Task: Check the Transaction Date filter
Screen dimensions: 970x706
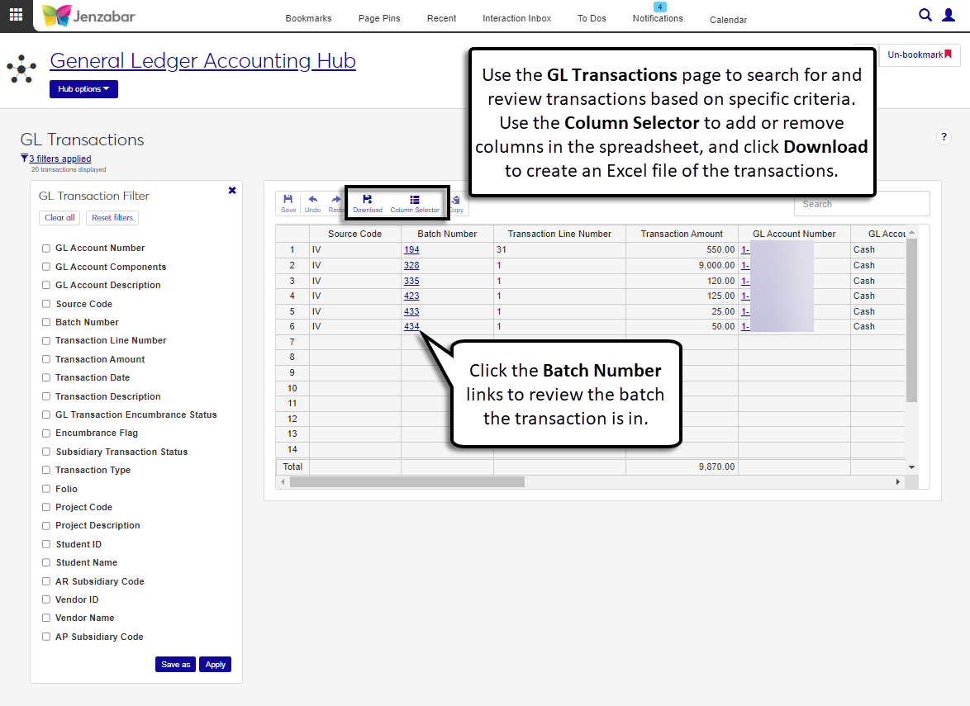Action: (x=45, y=377)
